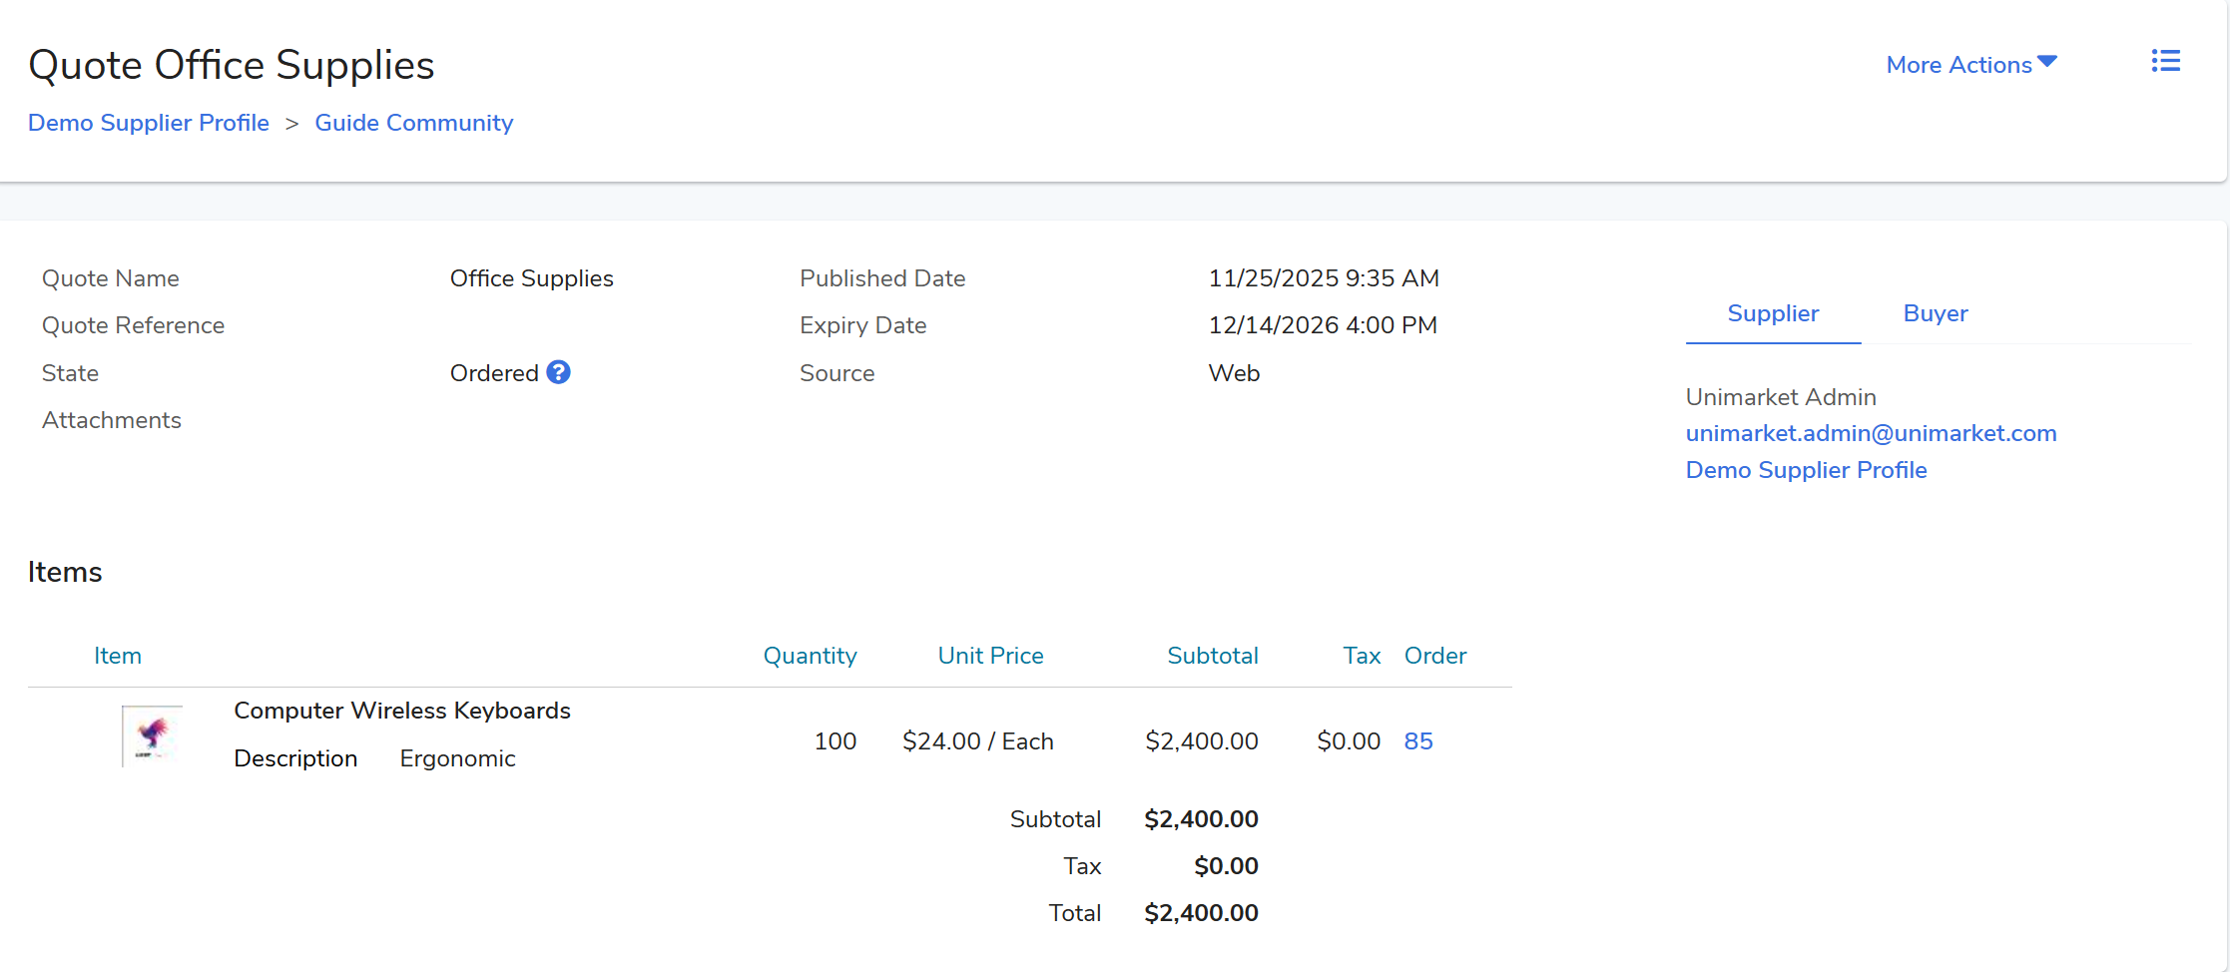
Task: Sort by the Order column header
Action: tap(1434, 656)
